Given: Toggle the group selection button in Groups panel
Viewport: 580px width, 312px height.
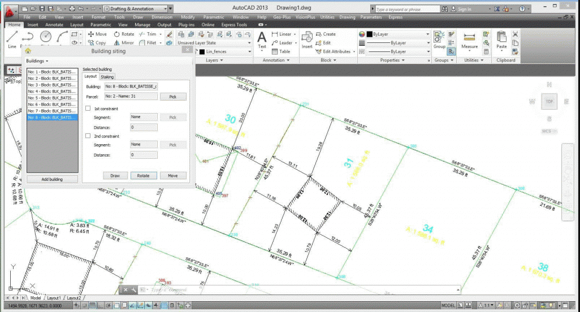Looking at the screenshot, I should [451, 52].
